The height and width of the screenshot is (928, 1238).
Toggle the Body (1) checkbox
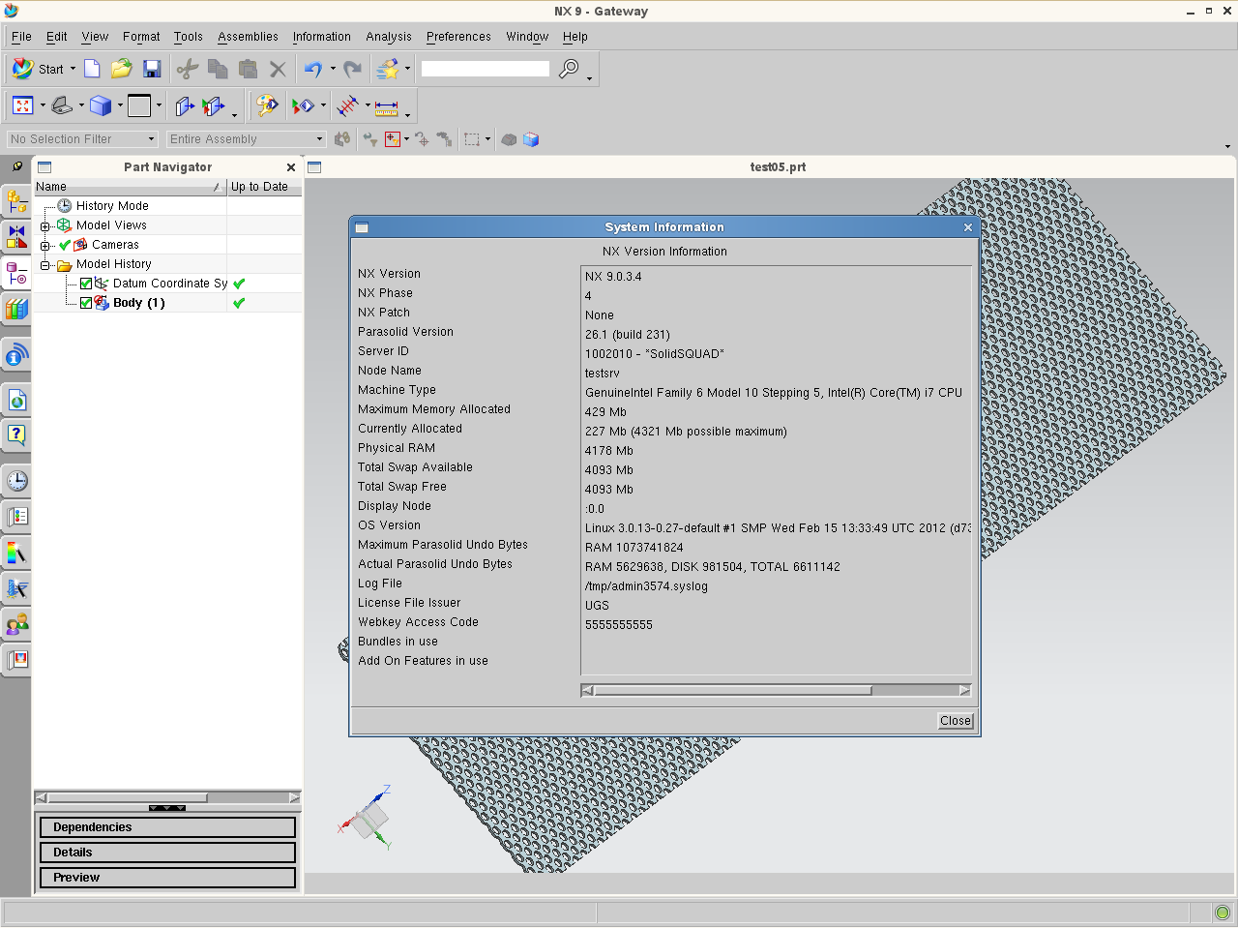[x=86, y=303]
